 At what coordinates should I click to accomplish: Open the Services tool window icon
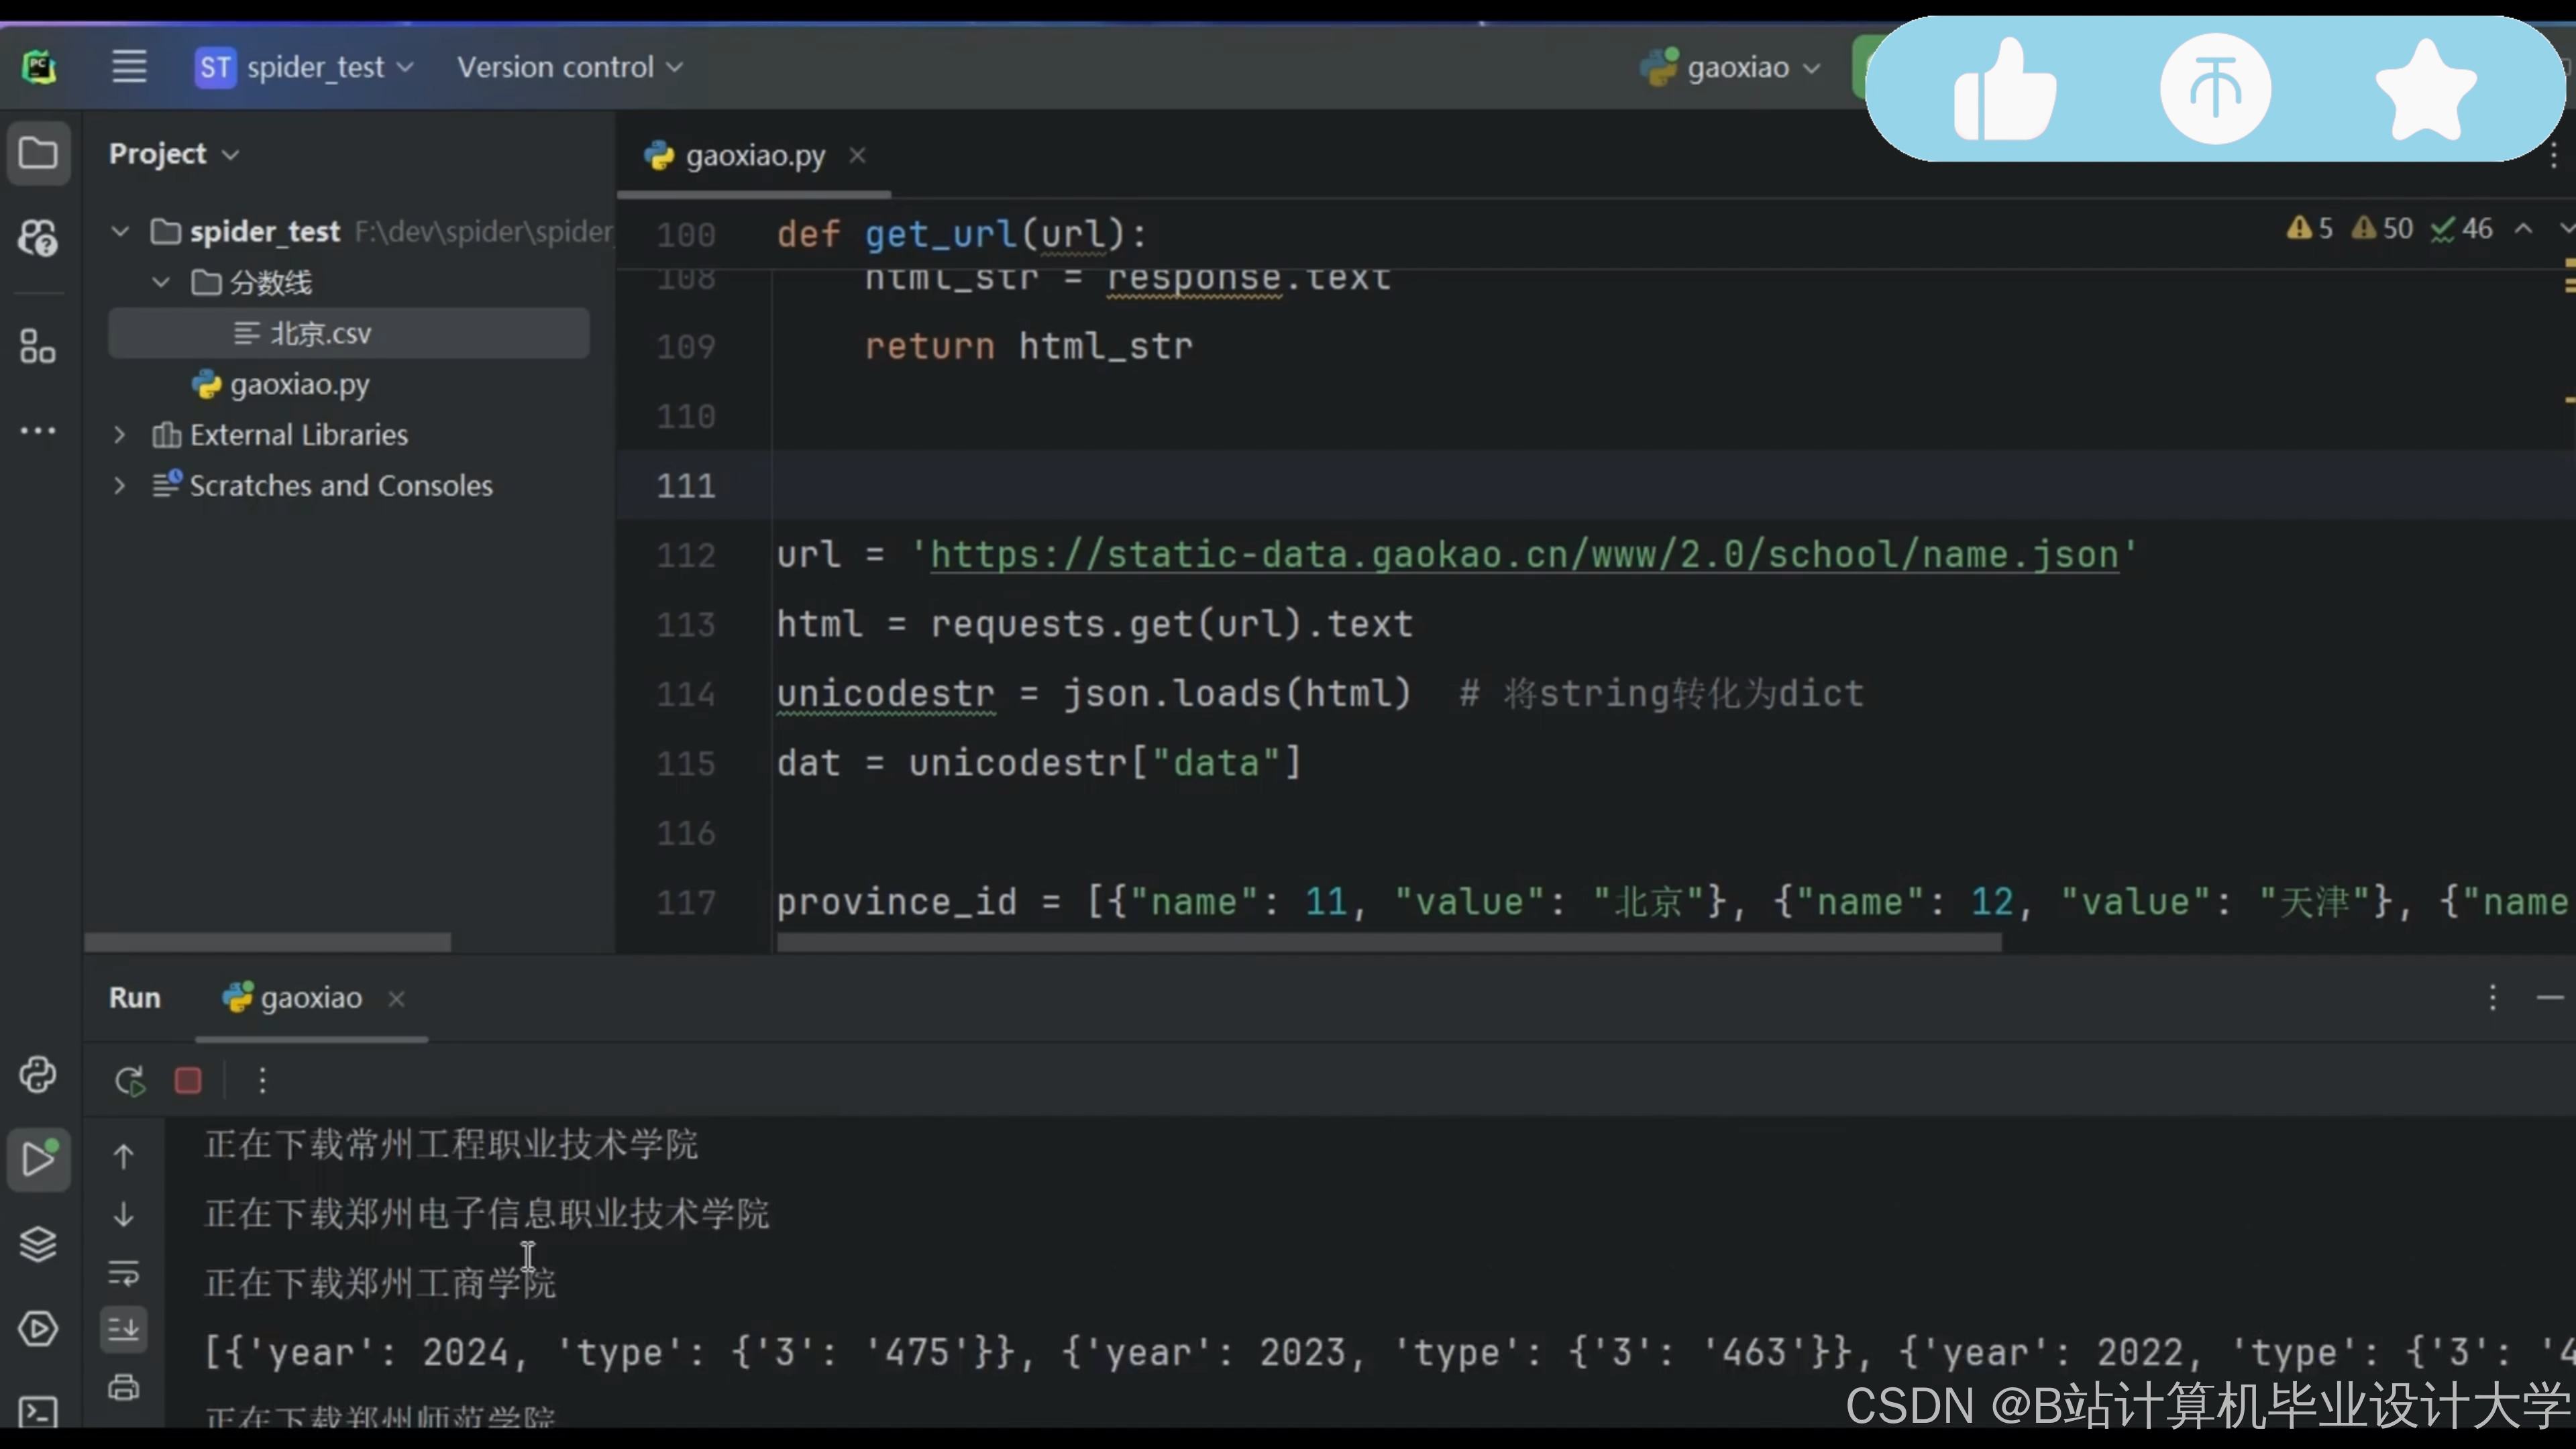(x=38, y=1329)
